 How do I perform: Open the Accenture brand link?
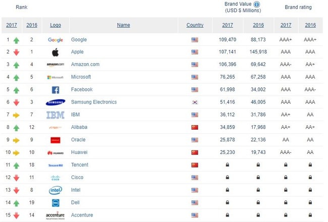[x=82, y=215]
